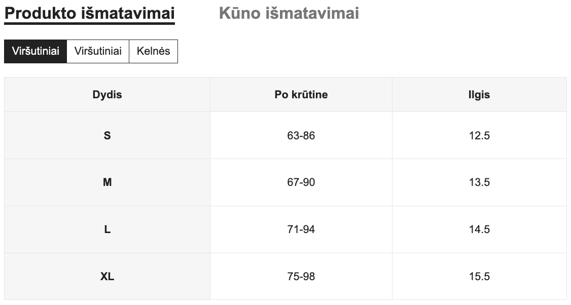This screenshot has height=305, width=571.
Task: Open the Kelnės size tab
Action: pyautogui.click(x=154, y=51)
